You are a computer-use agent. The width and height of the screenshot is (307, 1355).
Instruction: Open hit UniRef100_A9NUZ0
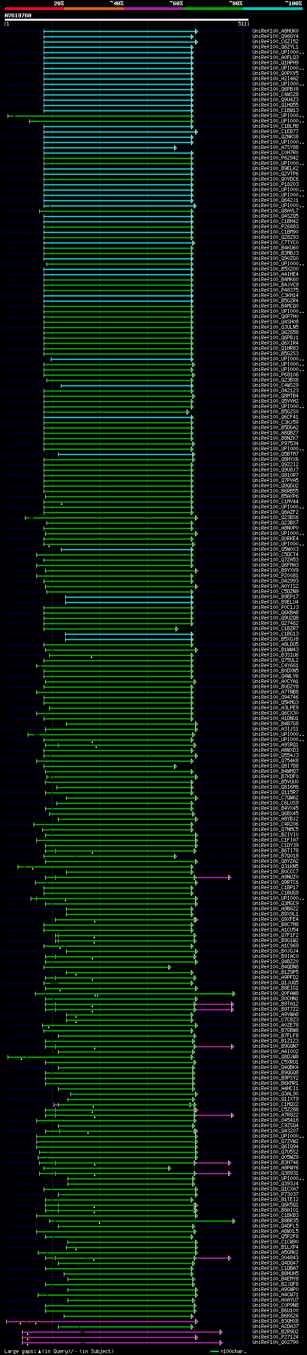275,877
